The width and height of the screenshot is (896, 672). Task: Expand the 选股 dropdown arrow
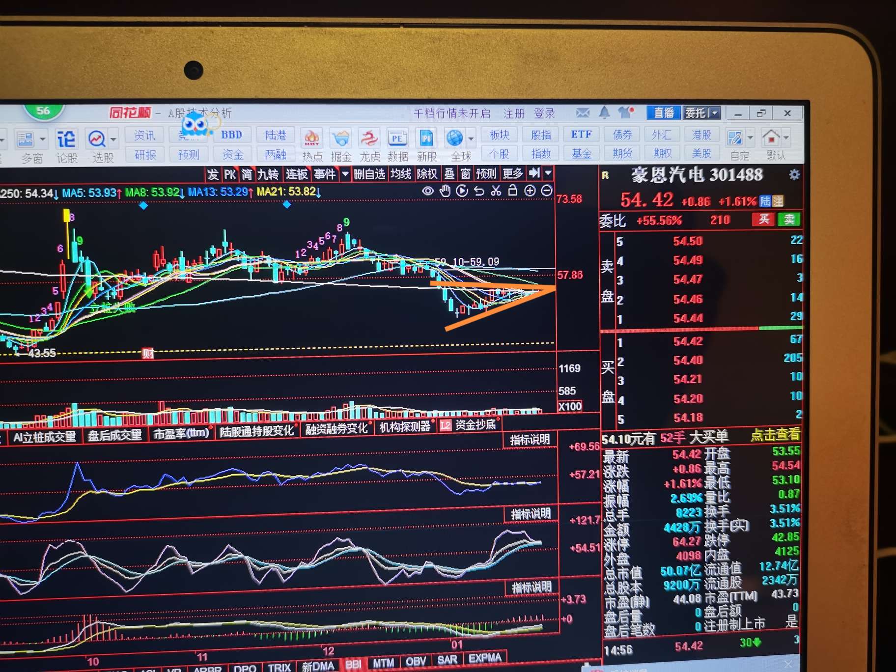(x=113, y=140)
